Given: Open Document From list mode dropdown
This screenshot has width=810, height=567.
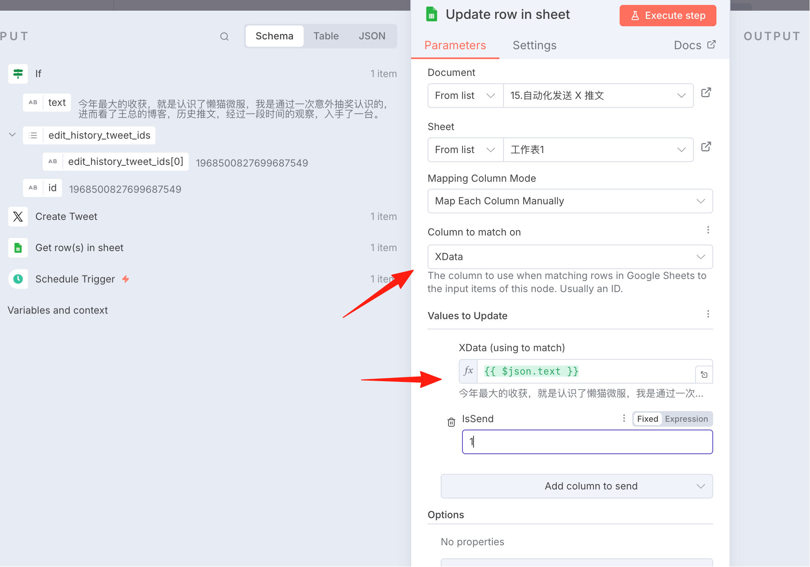Looking at the screenshot, I should [x=465, y=96].
